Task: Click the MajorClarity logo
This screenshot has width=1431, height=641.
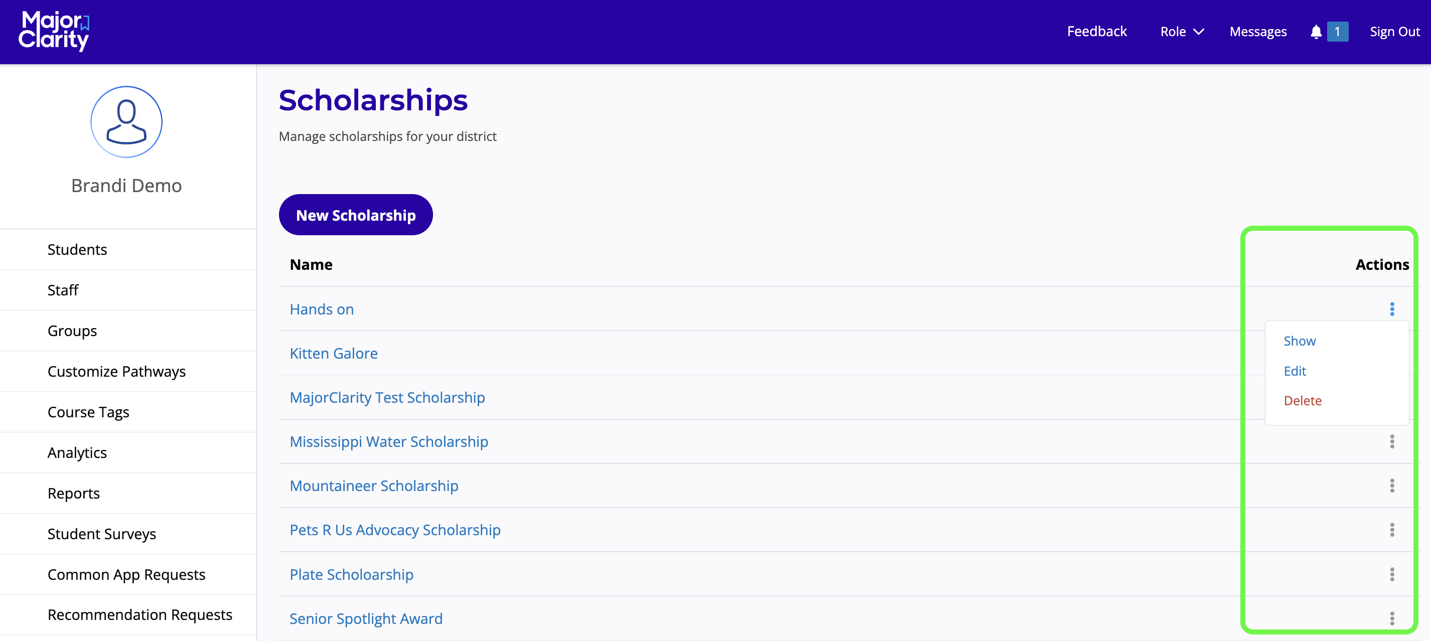Action: pos(54,31)
